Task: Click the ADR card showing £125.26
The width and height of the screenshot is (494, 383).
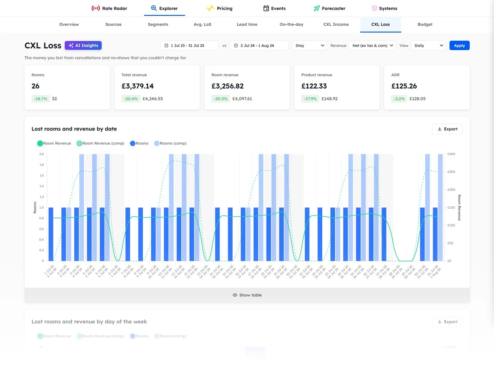Action: point(427,87)
